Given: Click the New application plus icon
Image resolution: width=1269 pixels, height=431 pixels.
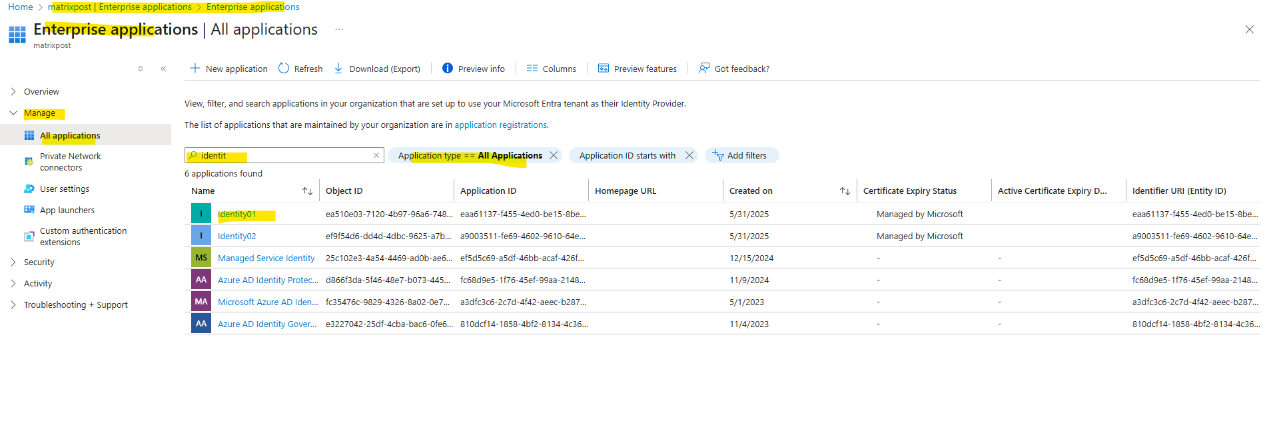Looking at the screenshot, I should pos(195,68).
